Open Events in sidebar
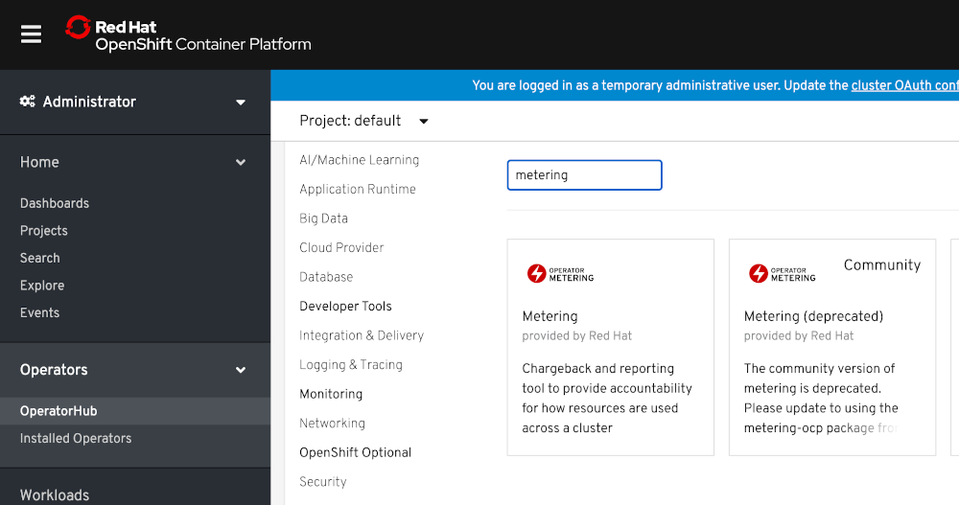 (39, 312)
